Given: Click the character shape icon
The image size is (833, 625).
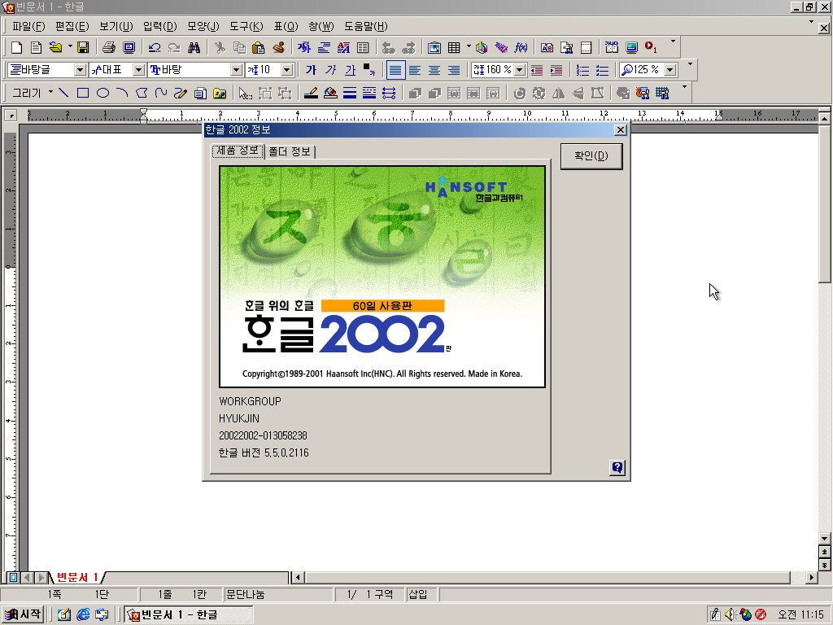Looking at the screenshot, I should 304,48.
